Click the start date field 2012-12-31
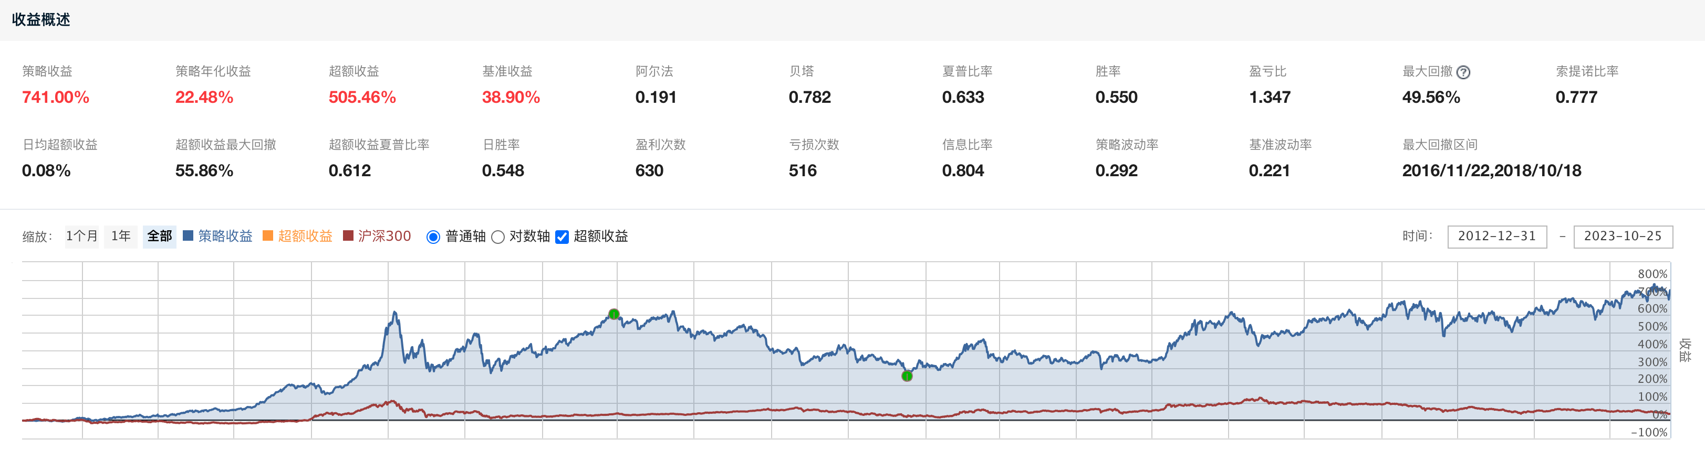The height and width of the screenshot is (450, 1705). [1497, 237]
